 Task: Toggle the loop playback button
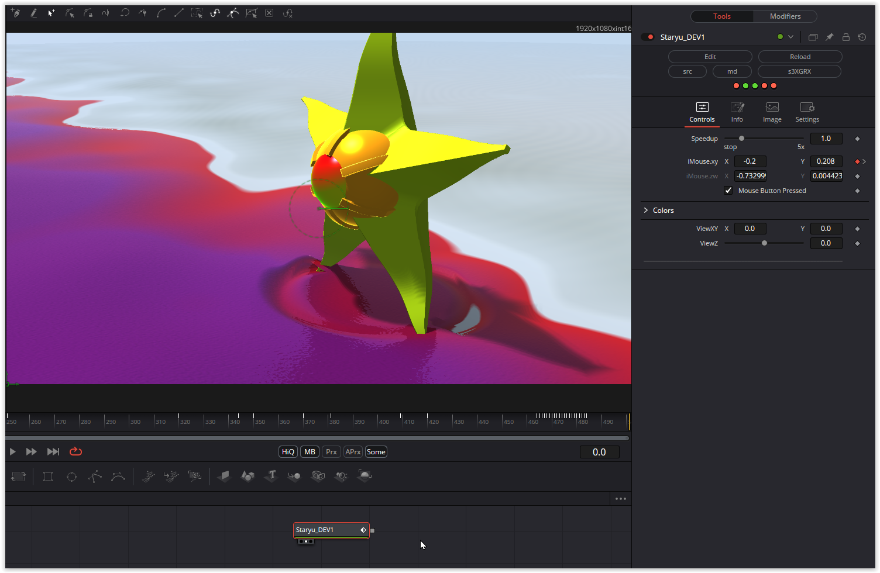pos(75,451)
